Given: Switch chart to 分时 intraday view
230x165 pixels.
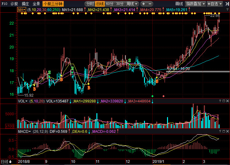Looking at the screenshot, I should [90, 4].
